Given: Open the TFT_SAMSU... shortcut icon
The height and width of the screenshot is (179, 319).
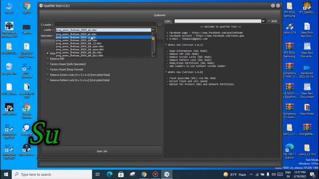Looking at the screenshot, I should pos(307,8).
